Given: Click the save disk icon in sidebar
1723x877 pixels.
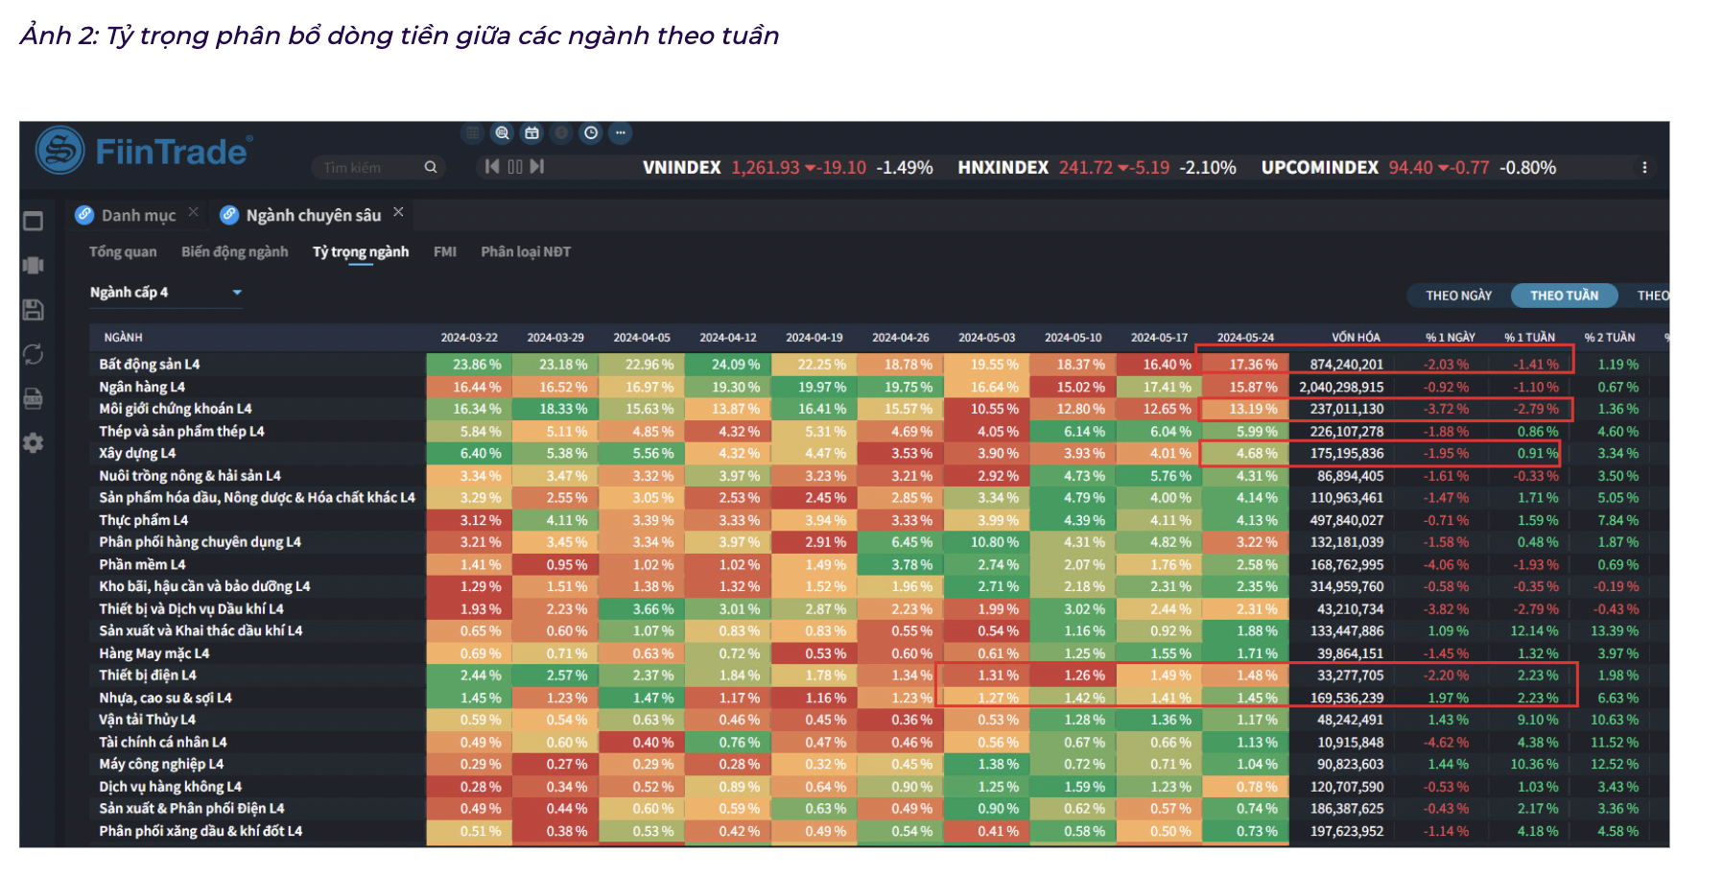Looking at the screenshot, I should point(34,310).
